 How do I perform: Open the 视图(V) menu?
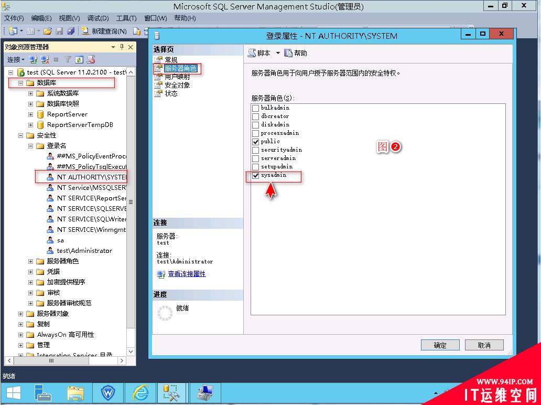pyautogui.click(x=69, y=18)
